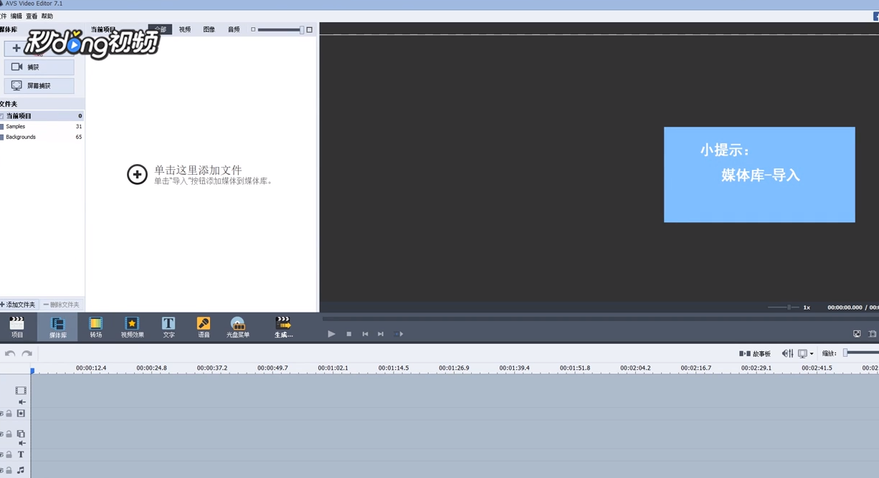
Task: Switch to the 项目 project panel
Action: 17,327
